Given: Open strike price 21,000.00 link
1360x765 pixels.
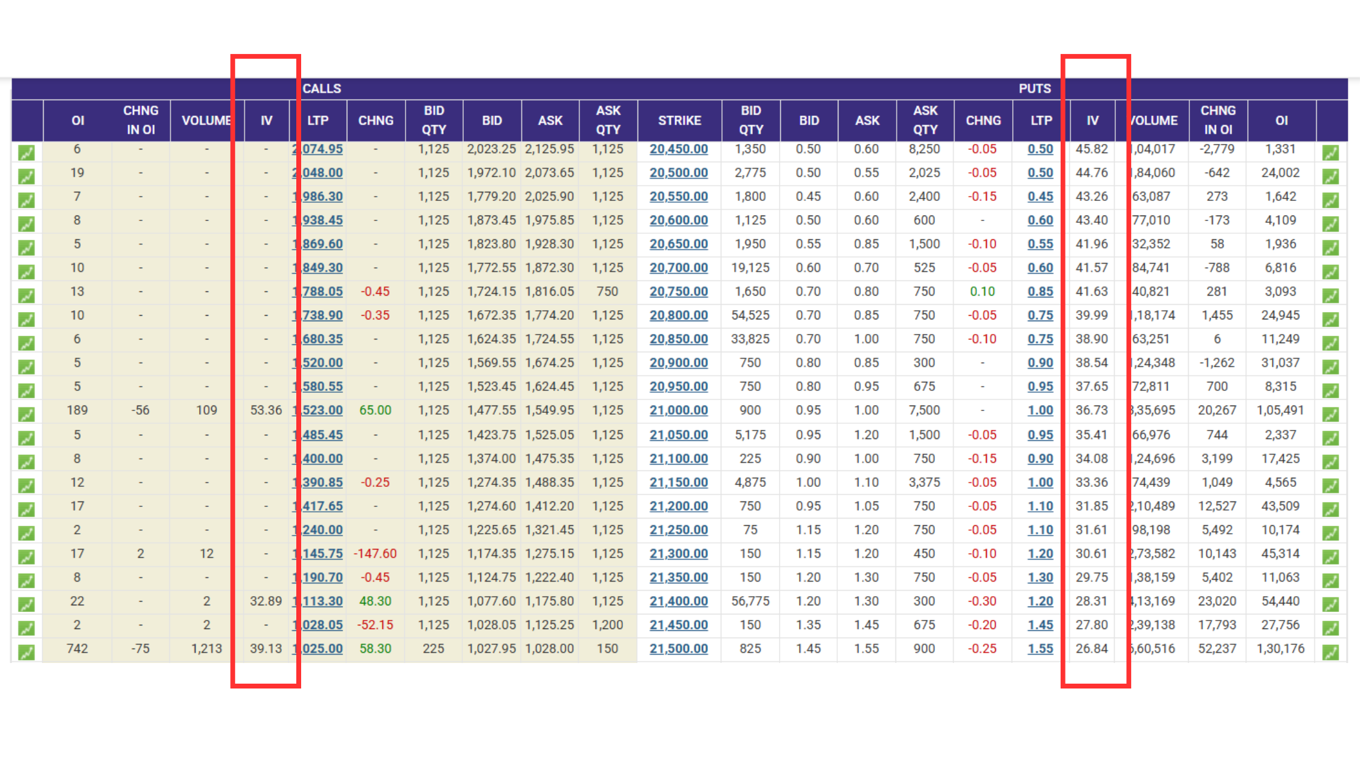Looking at the screenshot, I should point(679,410).
